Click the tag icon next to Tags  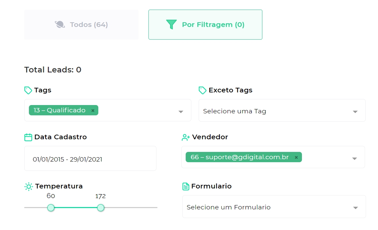point(28,90)
